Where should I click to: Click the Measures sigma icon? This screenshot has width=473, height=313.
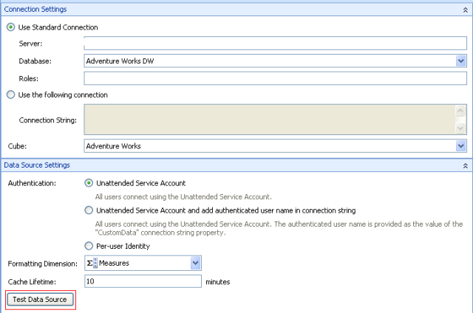tap(92, 264)
